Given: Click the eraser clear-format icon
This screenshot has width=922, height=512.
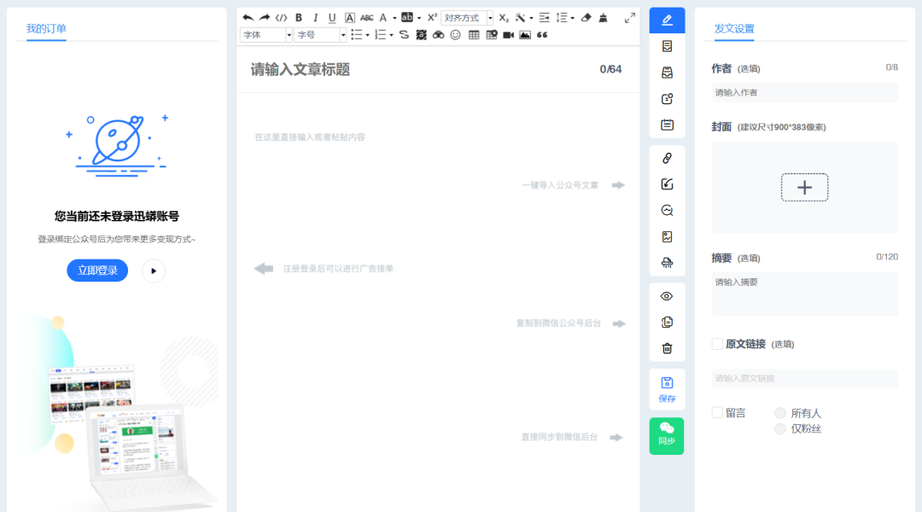Looking at the screenshot, I should click(585, 17).
